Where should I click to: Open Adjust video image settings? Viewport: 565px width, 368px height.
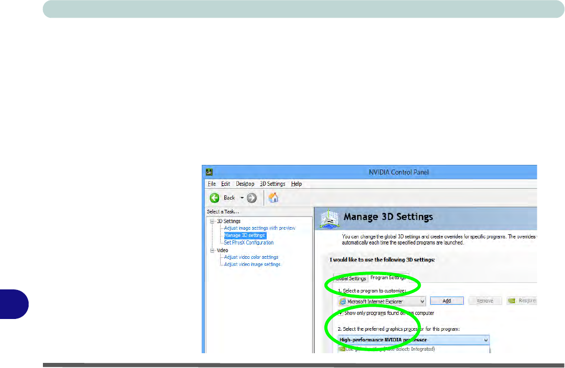(252, 264)
